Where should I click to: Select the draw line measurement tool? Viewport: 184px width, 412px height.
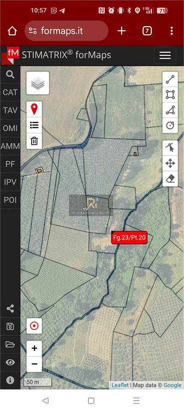point(170,79)
